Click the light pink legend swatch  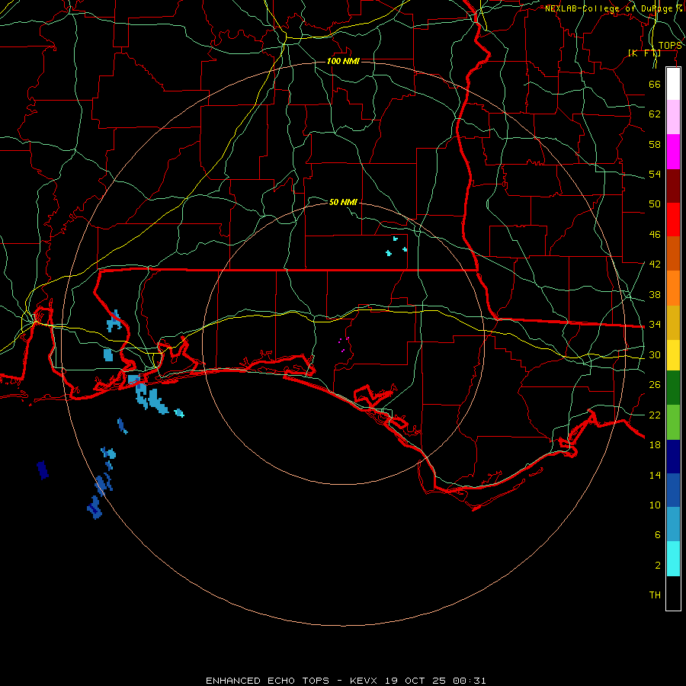click(673, 117)
